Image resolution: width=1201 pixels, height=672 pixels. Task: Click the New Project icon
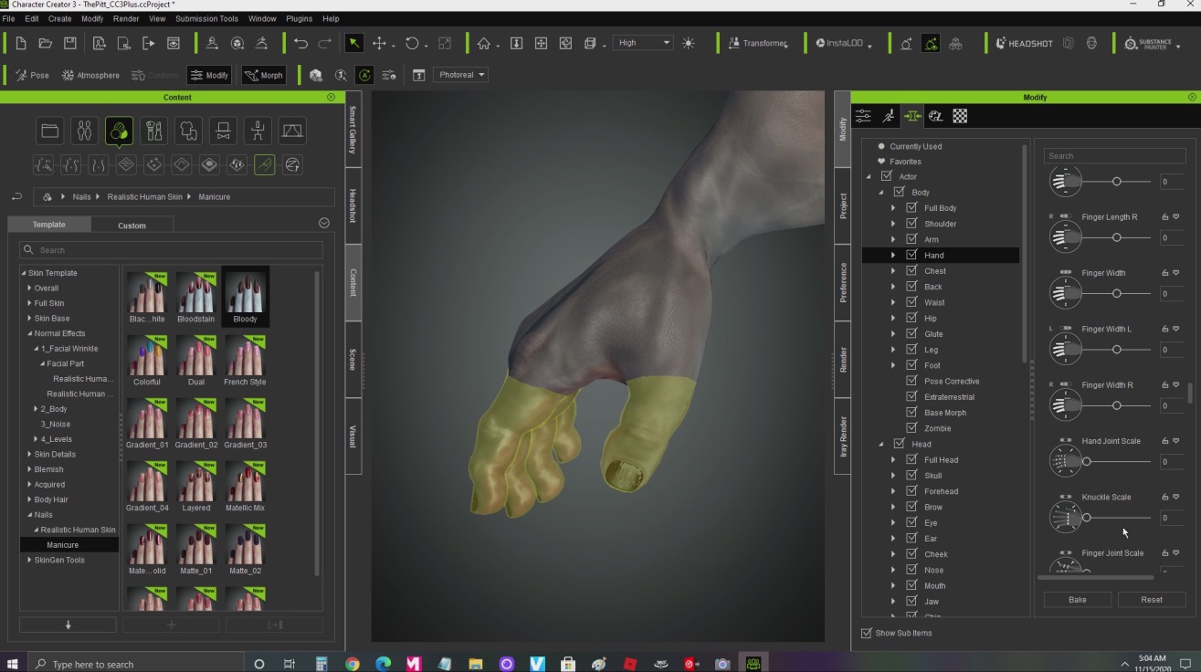(21, 43)
